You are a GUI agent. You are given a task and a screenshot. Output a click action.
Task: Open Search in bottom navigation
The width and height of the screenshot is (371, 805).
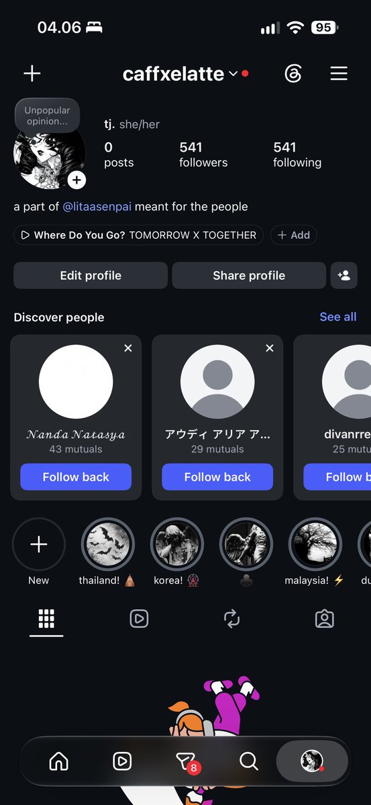(x=249, y=761)
